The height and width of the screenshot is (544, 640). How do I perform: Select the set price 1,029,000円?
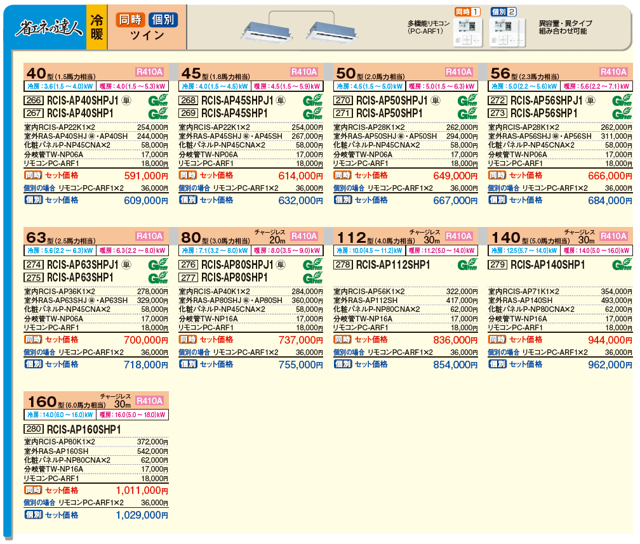click(142, 515)
